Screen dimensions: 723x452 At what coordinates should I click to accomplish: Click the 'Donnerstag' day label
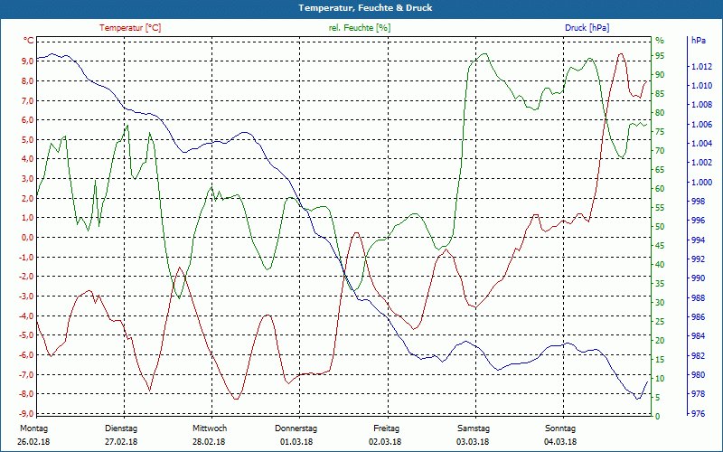click(296, 428)
